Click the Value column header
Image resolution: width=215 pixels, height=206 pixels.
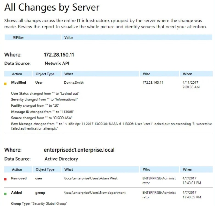137,37
